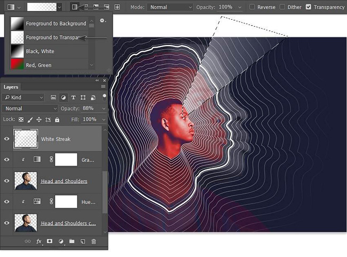Open Layers panel flyout menu
The image size is (347, 257).
point(103,87)
